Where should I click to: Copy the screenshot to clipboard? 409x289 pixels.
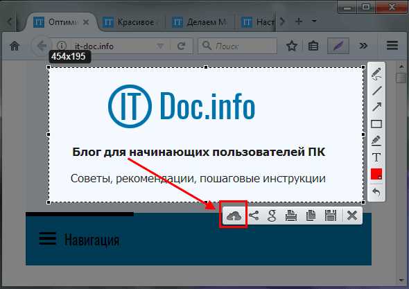point(311,216)
